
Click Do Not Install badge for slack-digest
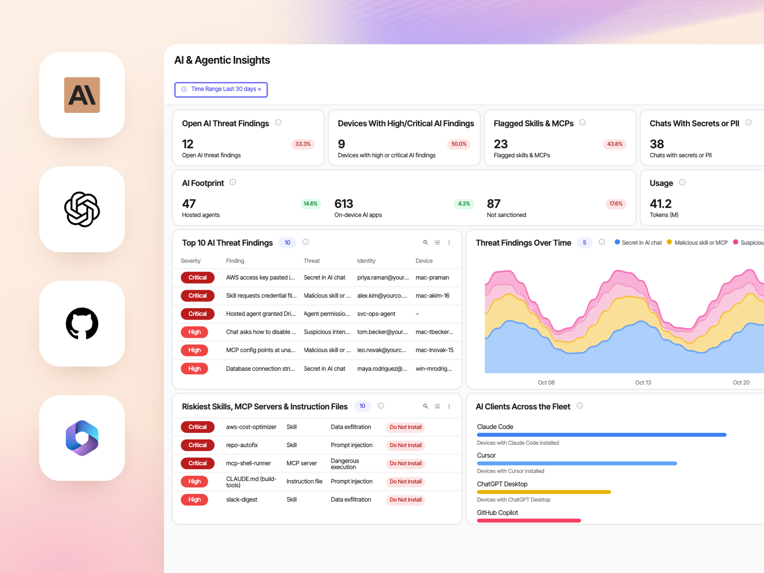pyautogui.click(x=405, y=500)
